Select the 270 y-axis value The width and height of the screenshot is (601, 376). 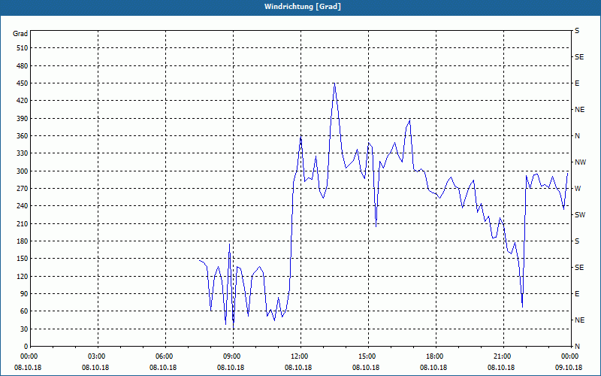tap(23, 189)
